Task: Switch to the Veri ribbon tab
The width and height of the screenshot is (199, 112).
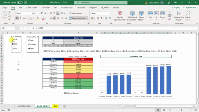Action: [x=55, y=7]
